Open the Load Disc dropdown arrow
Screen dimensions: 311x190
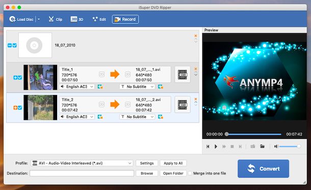tap(39, 19)
